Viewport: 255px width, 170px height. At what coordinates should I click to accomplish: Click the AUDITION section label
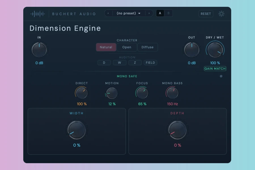[127, 58]
